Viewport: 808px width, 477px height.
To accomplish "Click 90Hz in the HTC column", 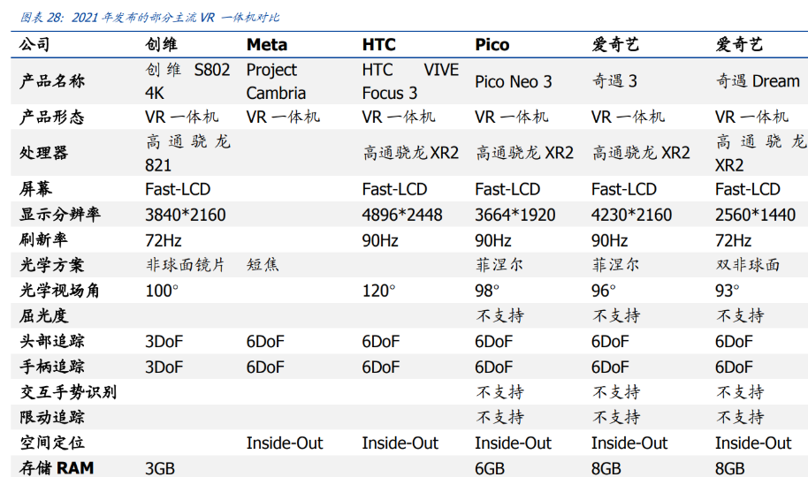I will coord(380,240).
